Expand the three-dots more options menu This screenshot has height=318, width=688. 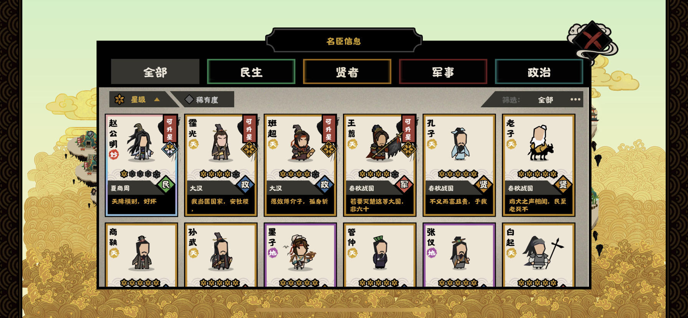tap(575, 99)
